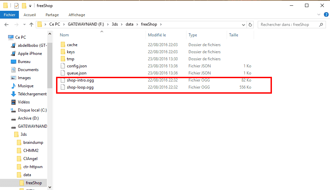Sort by the Nom column header

(x=64, y=35)
